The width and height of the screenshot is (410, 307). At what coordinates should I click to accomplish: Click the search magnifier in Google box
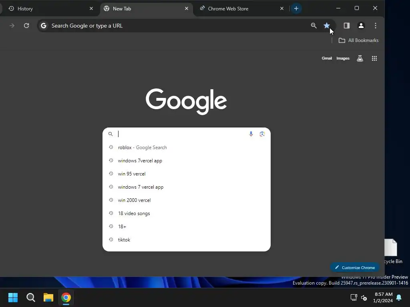point(111,134)
